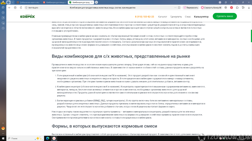The height and width of the screenshot is (141, 252).
Task: Open the downloads panel
Action: pos(249,8)
